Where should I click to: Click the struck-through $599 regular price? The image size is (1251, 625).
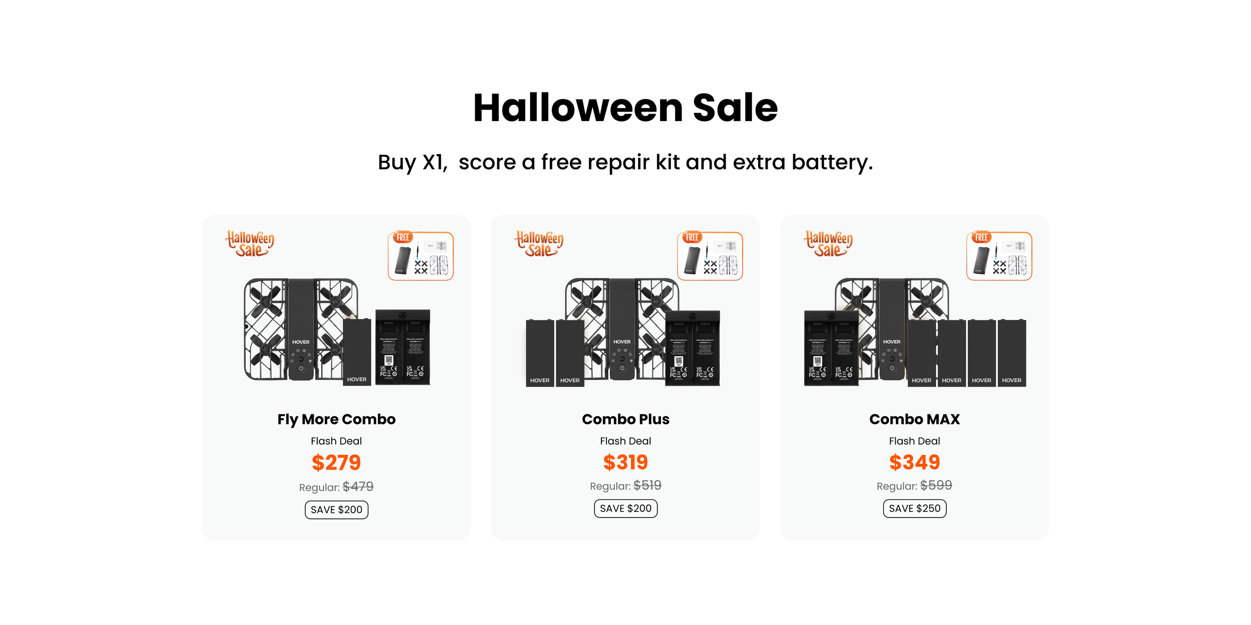[936, 485]
